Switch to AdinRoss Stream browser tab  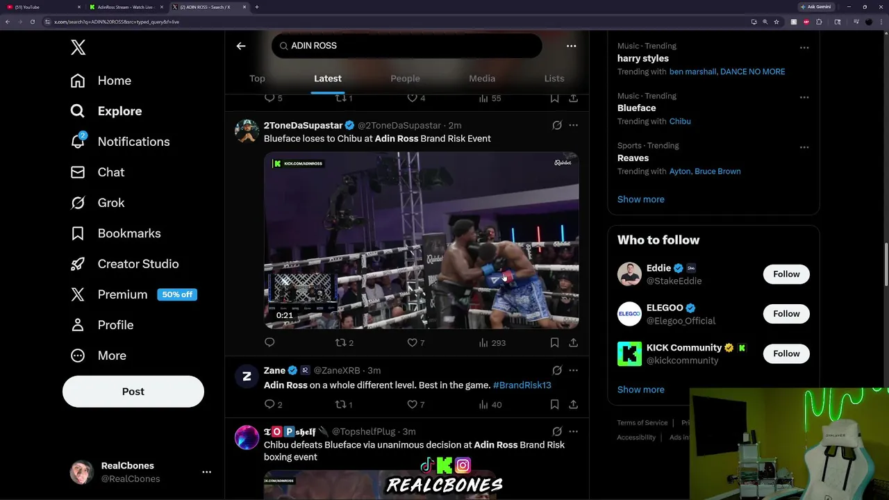126,7
